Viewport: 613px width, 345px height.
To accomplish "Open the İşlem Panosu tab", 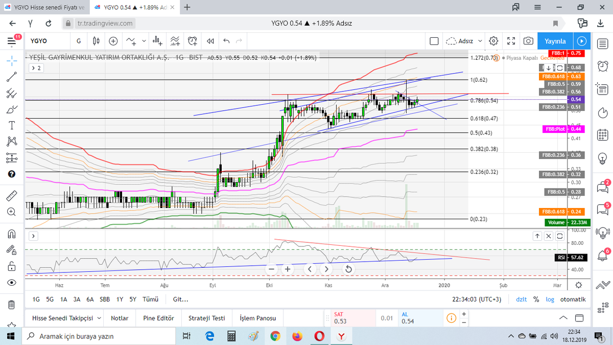I will point(258,318).
